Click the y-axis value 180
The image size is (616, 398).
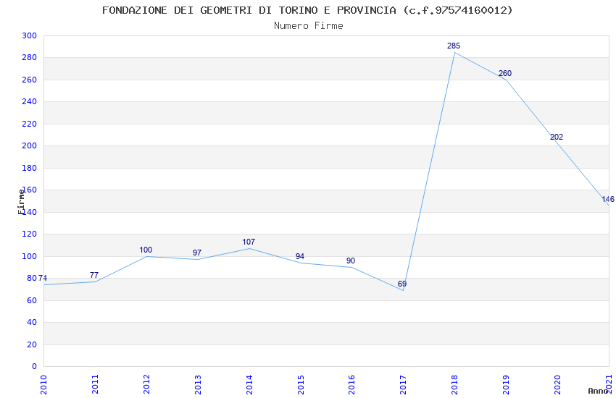click(30, 168)
